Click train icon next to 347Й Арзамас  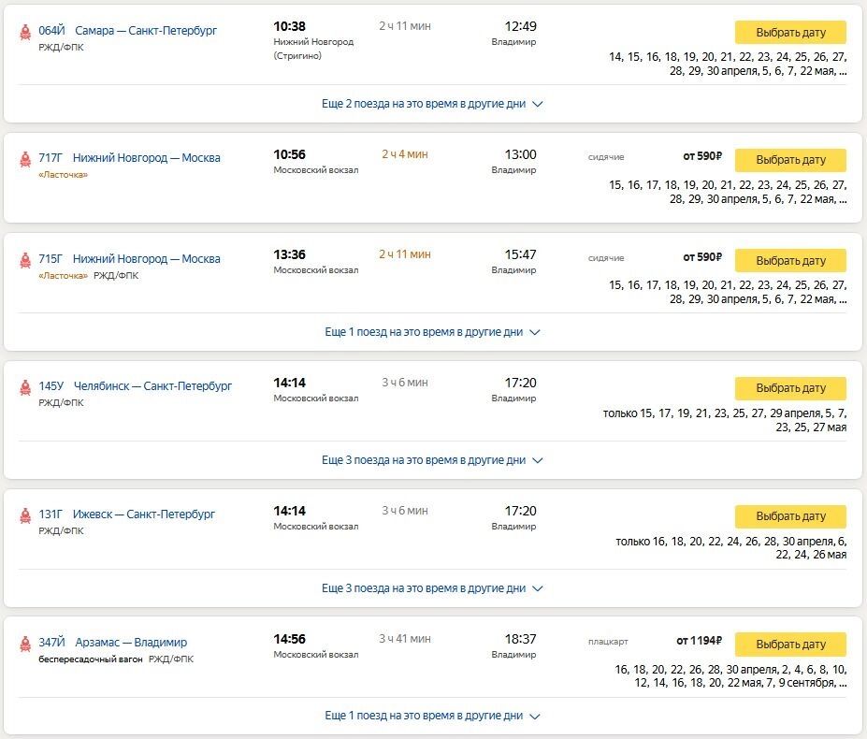[x=25, y=644]
